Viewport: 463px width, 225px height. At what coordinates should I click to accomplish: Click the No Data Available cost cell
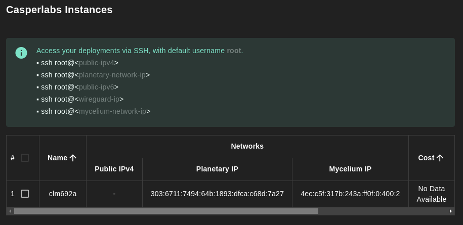pos(431,194)
